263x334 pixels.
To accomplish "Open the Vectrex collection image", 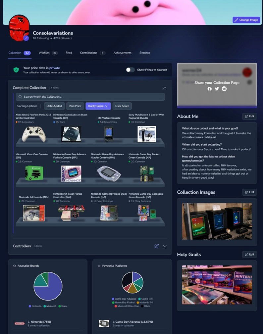I will 217,221.
